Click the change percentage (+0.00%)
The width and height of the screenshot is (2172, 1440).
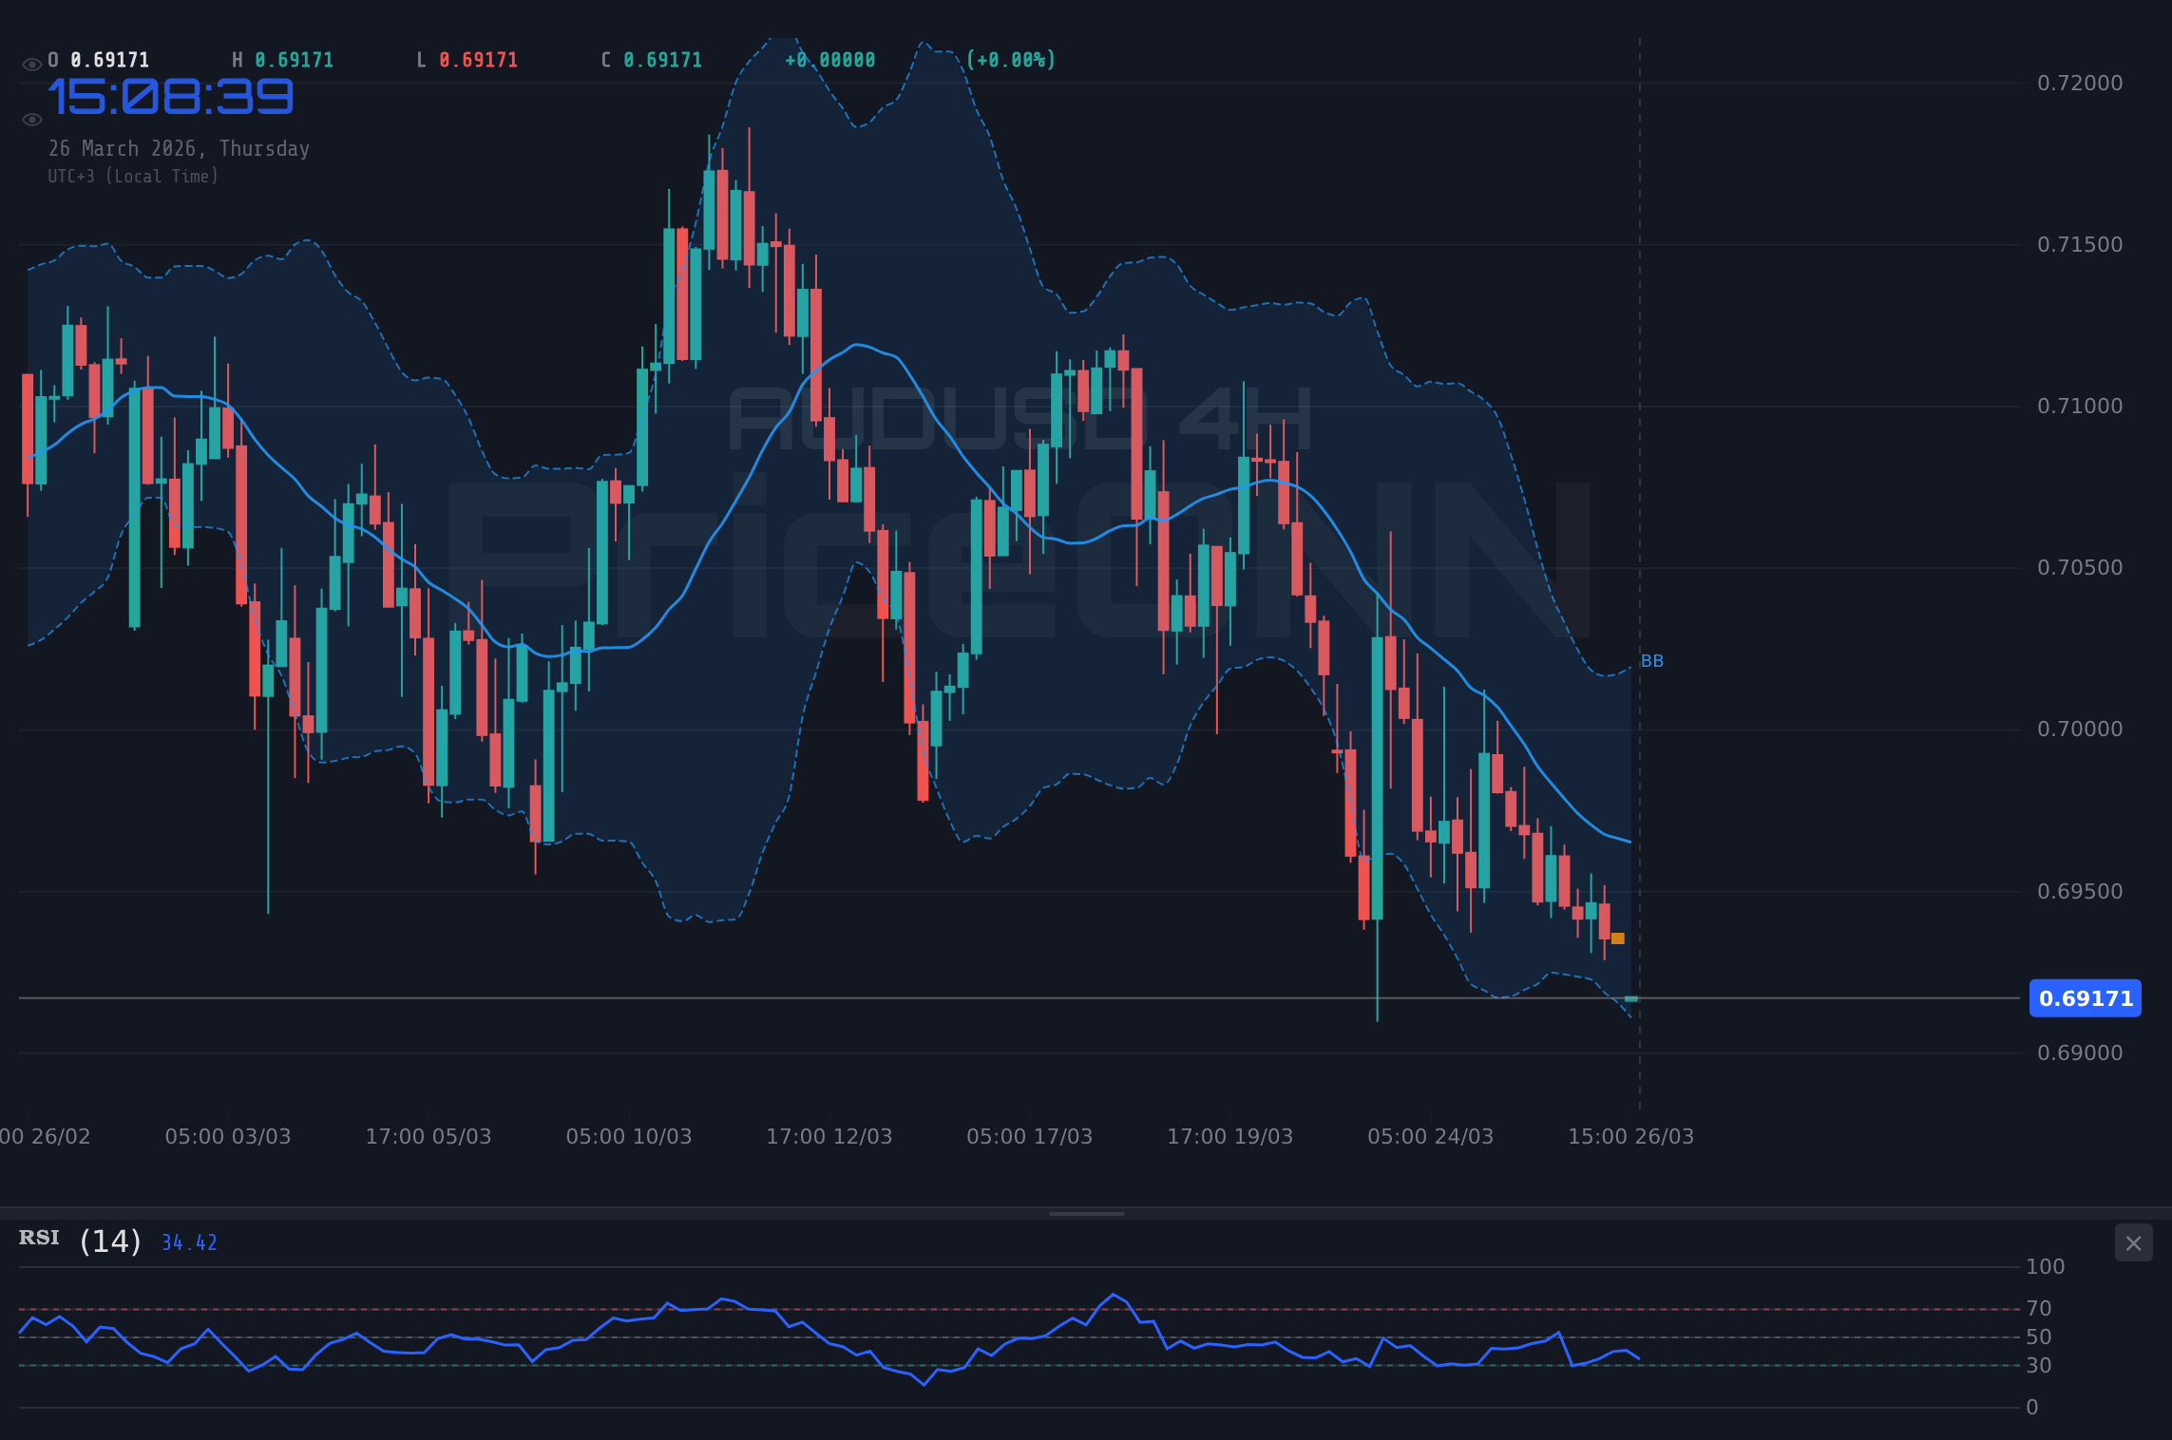[1012, 59]
